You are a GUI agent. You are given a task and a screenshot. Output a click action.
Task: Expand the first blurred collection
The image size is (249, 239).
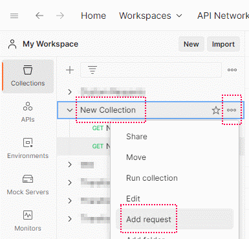point(70,92)
